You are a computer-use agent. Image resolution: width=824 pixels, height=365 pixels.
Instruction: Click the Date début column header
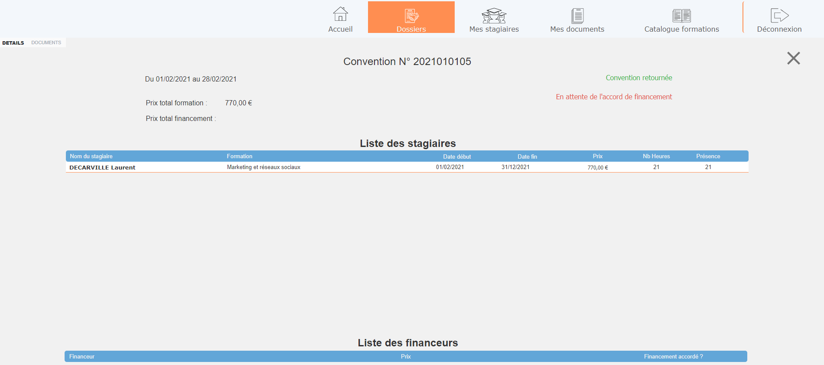[x=456, y=156]
